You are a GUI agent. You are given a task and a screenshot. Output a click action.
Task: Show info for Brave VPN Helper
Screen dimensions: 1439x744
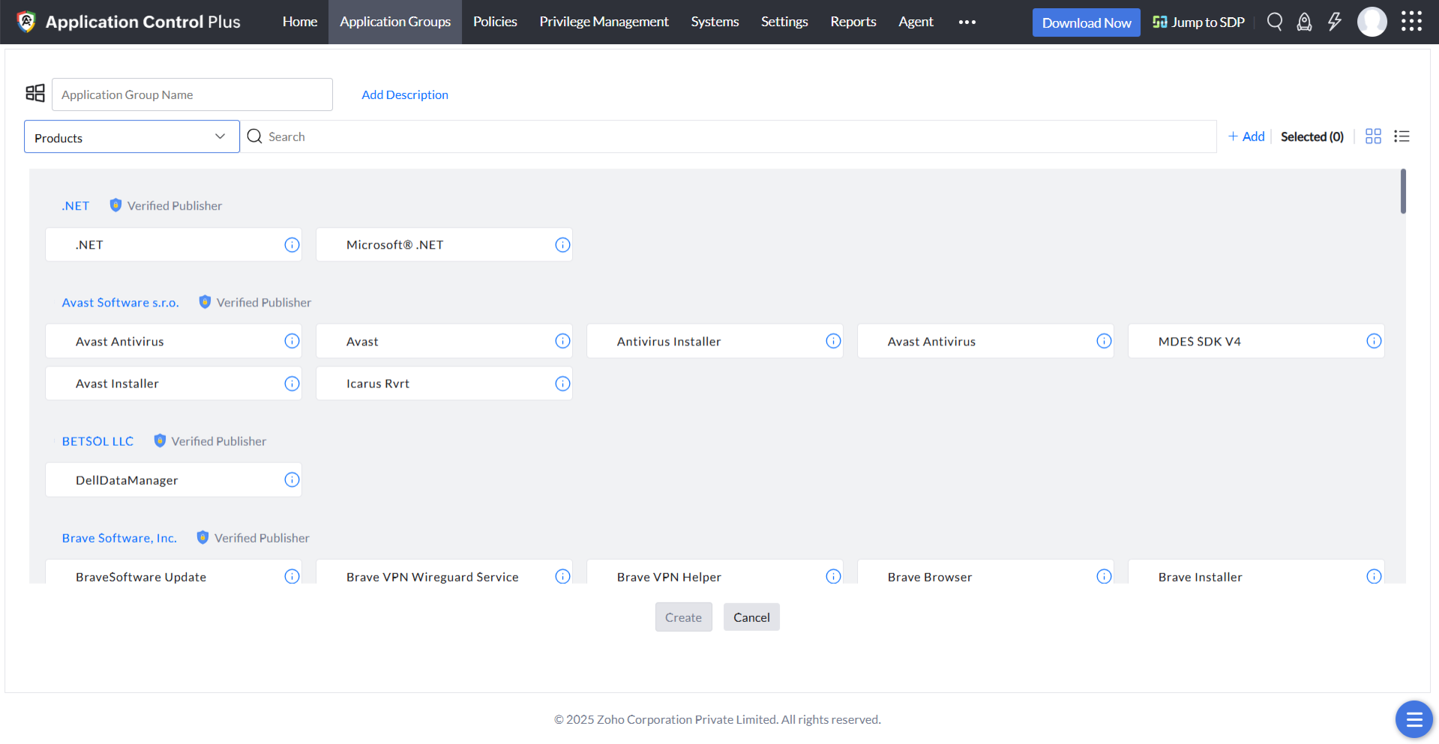[833, 576]
